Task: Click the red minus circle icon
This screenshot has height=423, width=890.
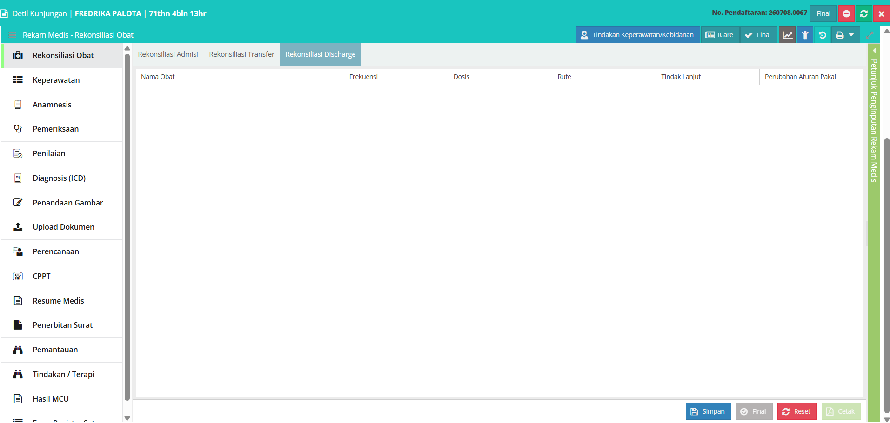Action: pyautogui.click(x=846, y=13)
